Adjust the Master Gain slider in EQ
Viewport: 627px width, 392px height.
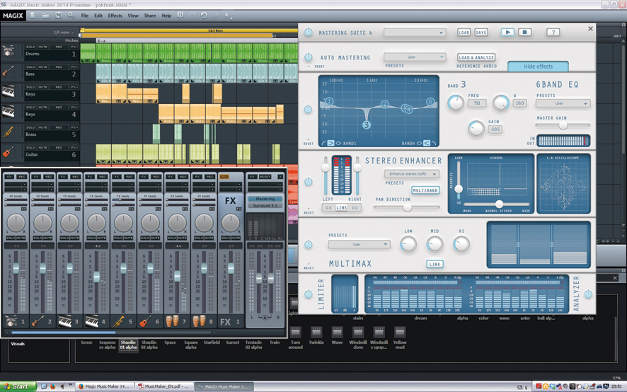[563, 126]
